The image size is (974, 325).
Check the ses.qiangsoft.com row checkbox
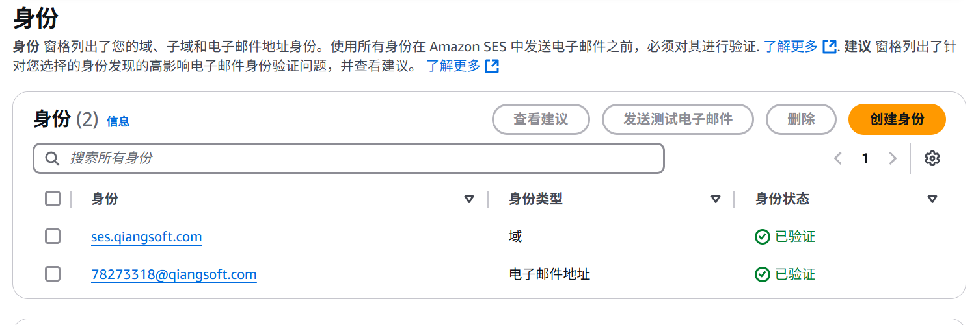pyautogui.click(x=53, y=236)
